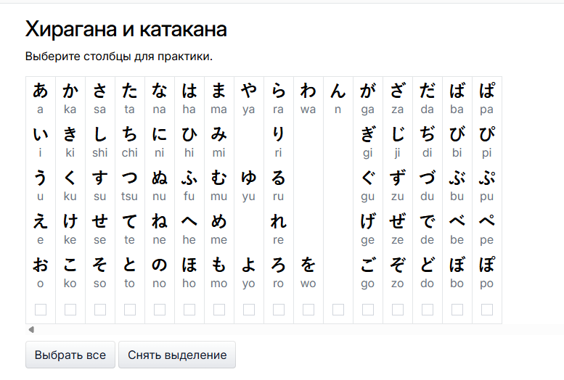
Task: Tick the 'pa' column checkbox
Action: coord(487,310)
